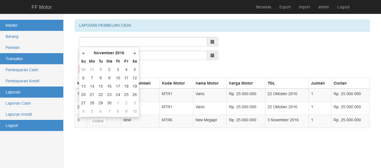Click the TGL column header
Viewport: 381px width, 168px height.
coord(287,83)
